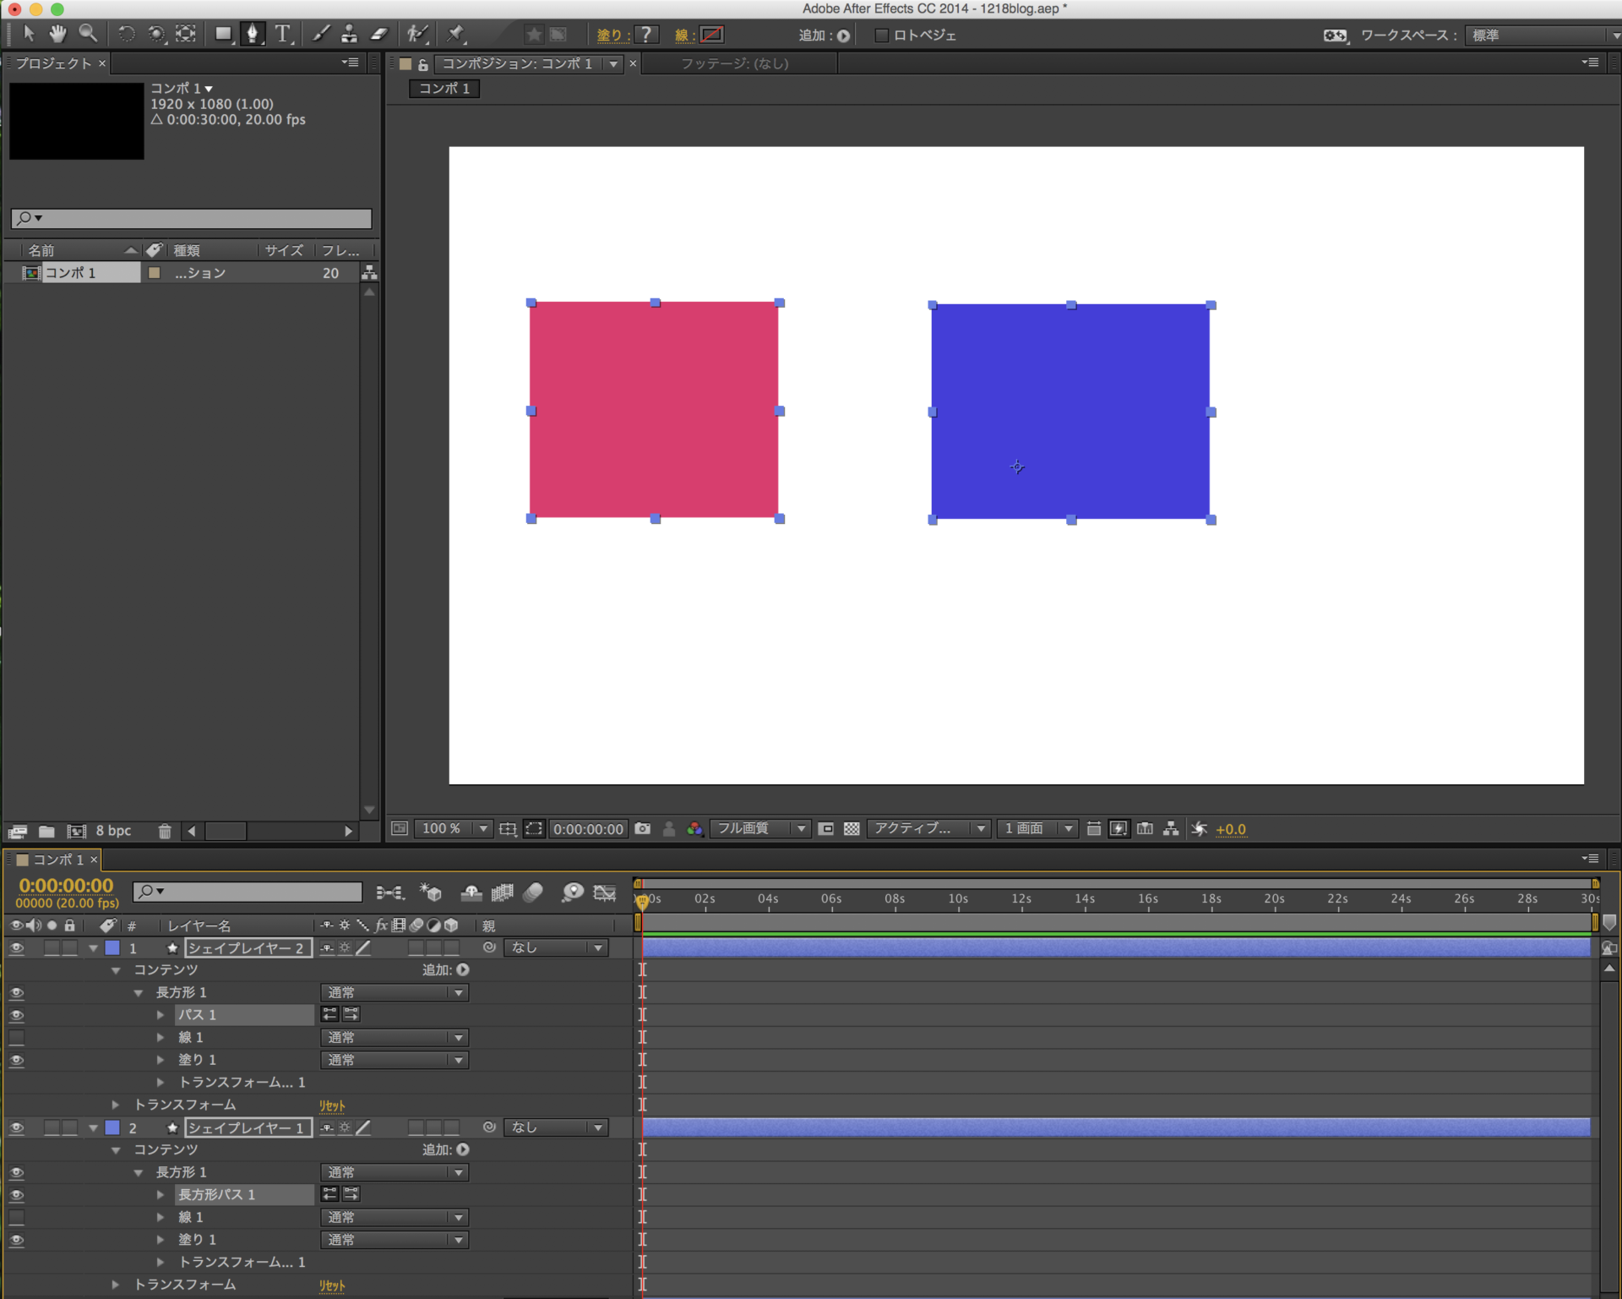Create new folder in project panel
Image resolution: width=1622 pixels, height=1299 pixels.
click(x=47, y=832)
